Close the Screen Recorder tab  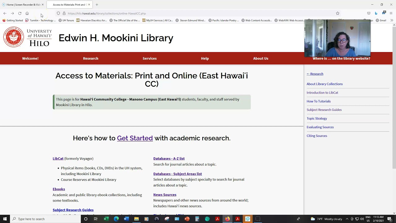43,5
